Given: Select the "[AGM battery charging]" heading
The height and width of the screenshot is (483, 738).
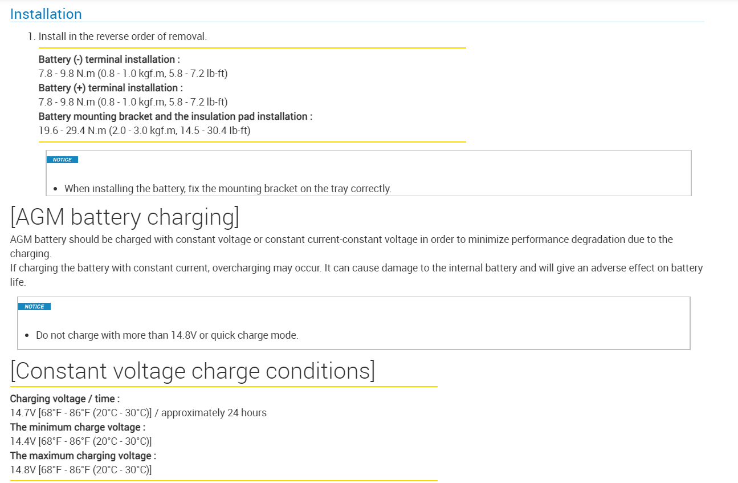Looking at the screenshot, I should click(125, 217).
